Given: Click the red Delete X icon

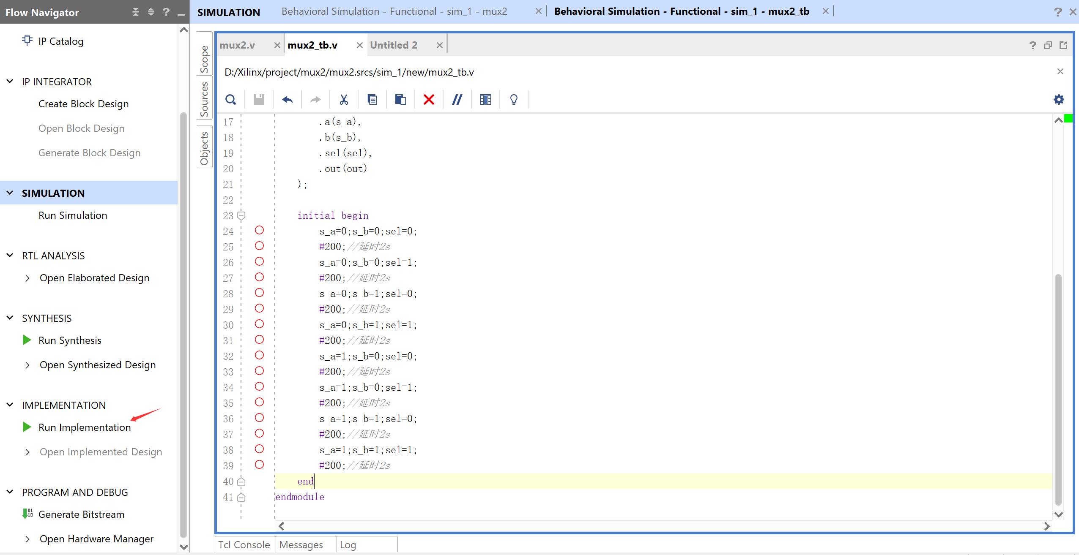Looking at the screenshot, I should tap(429, 100).
